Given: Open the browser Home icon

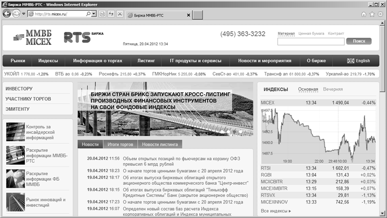Looking at the screenshot, I should tap(364, 14).
